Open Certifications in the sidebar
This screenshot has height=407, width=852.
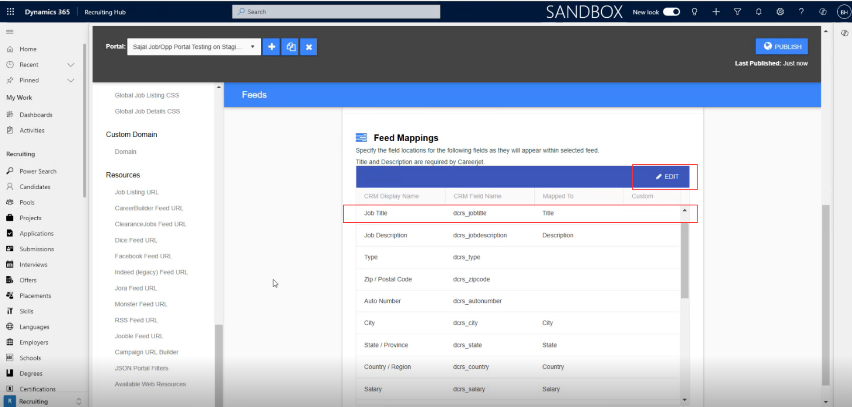(38, 389)
